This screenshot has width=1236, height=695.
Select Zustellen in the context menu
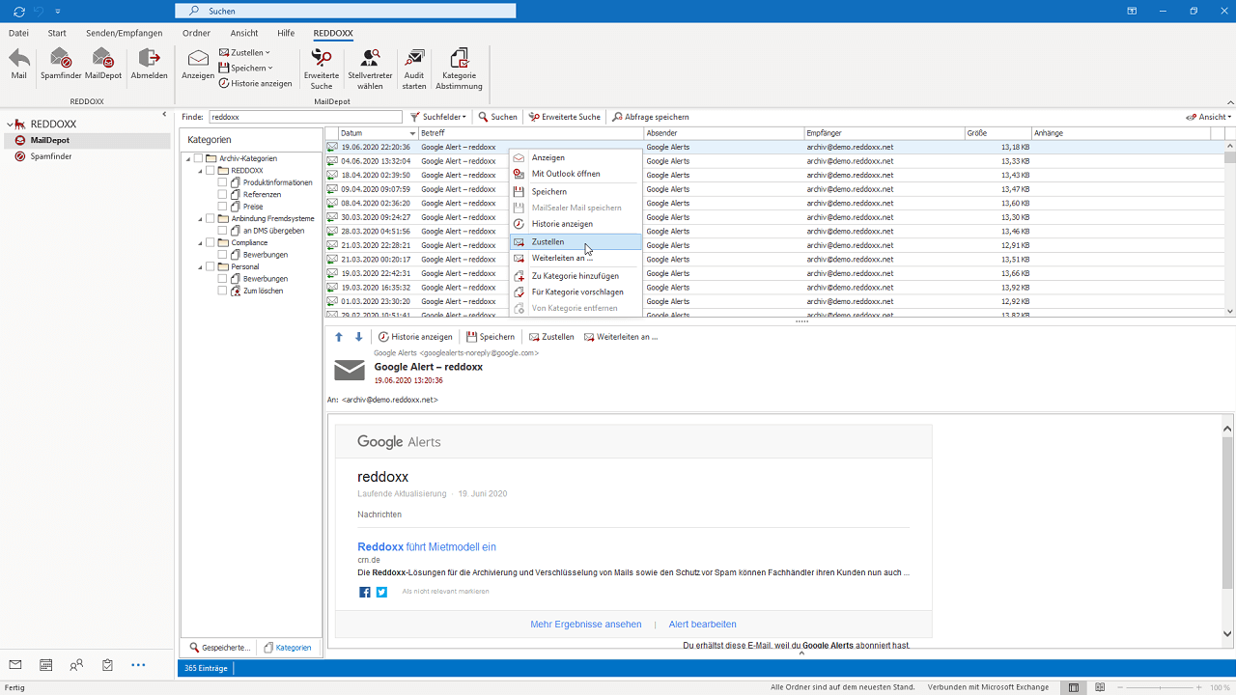coord(576,242)
